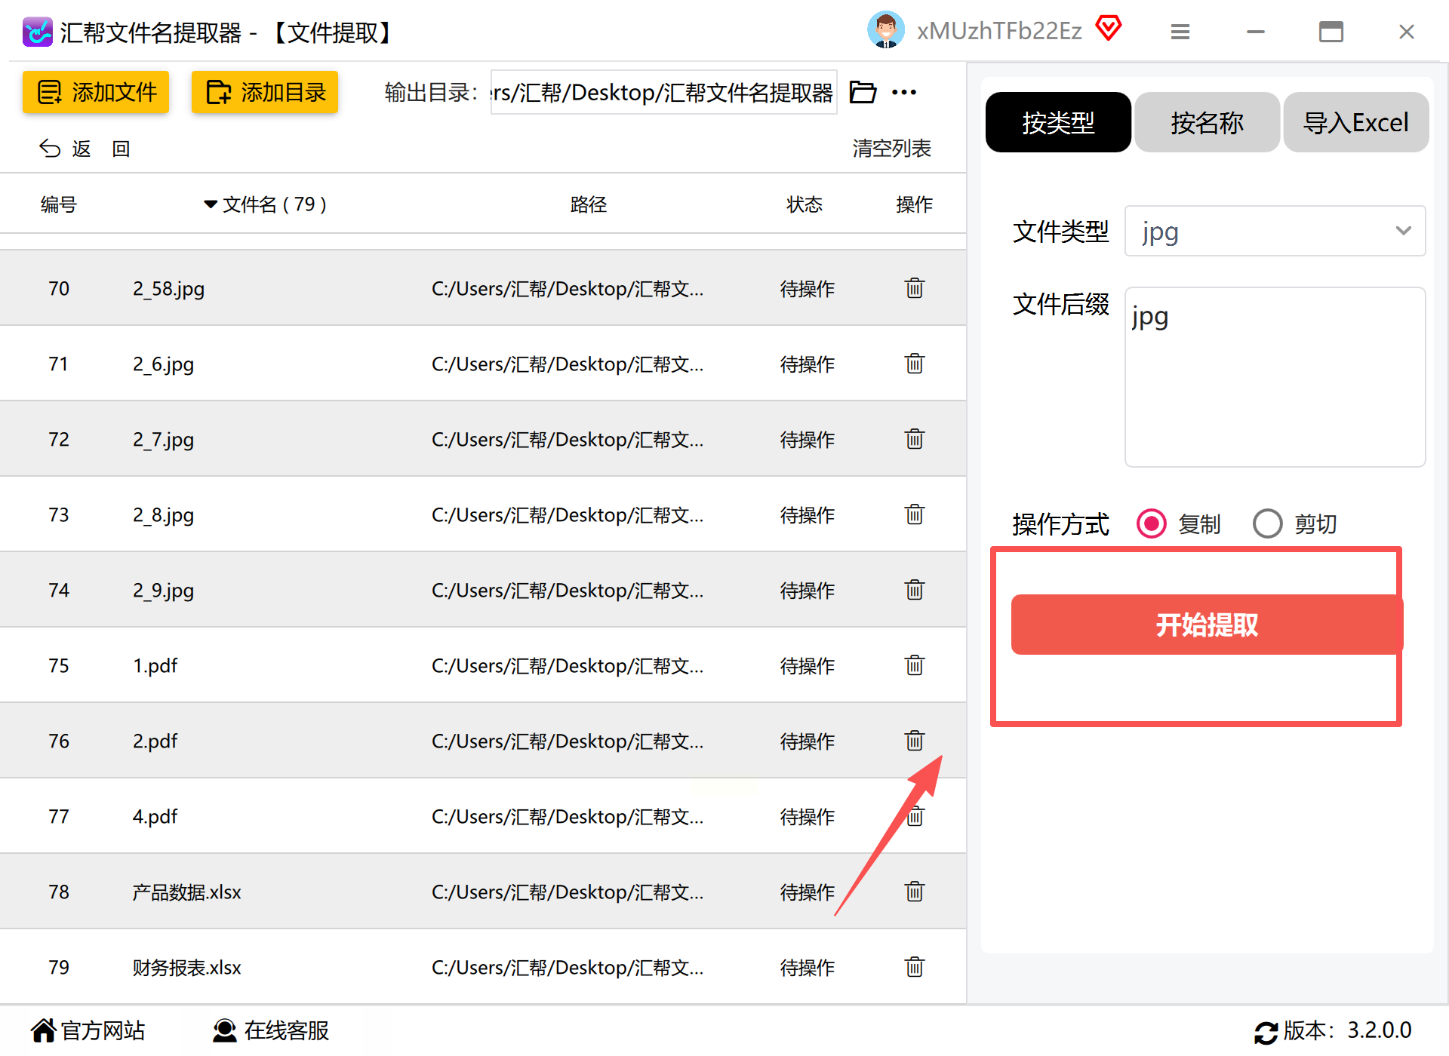1449x1056 pixels.
Task: Remove 财务报表.xlsx using its trash icon
Action: coord(914,967)
